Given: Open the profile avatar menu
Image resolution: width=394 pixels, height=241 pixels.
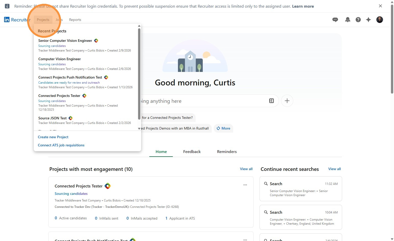Looking at the screenshot, I should tap(379, 20).
